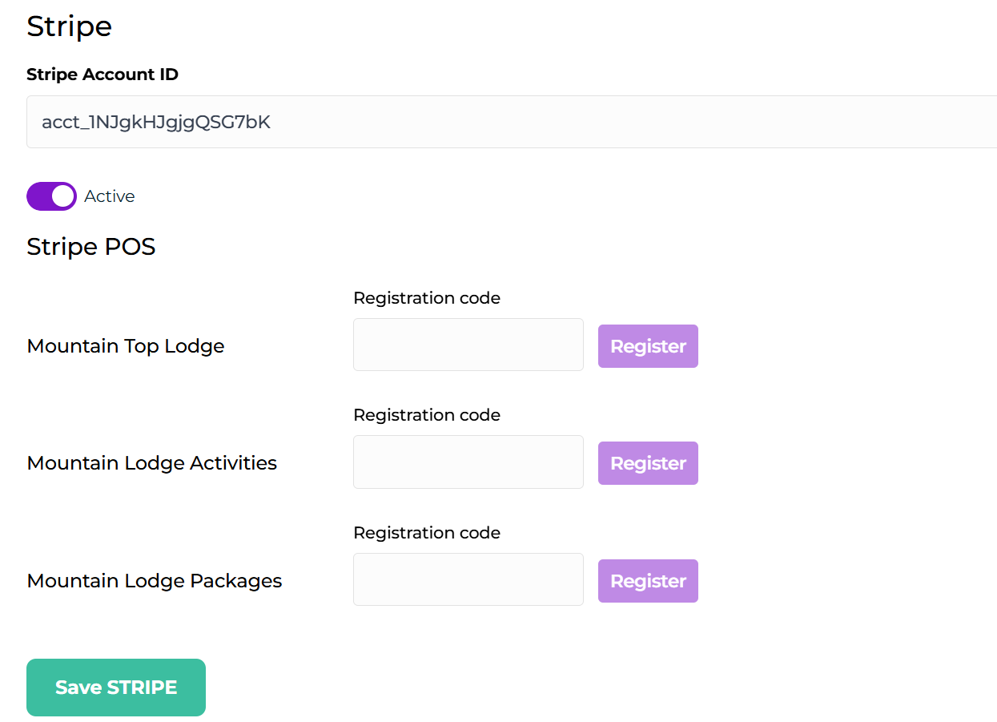The image size is (997, 722).
Task: Click Registration code label for Packages row
Action: [427, 533]
